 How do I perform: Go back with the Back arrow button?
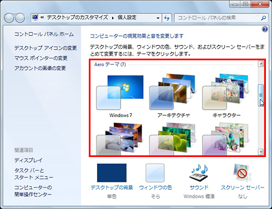point(9,18)
